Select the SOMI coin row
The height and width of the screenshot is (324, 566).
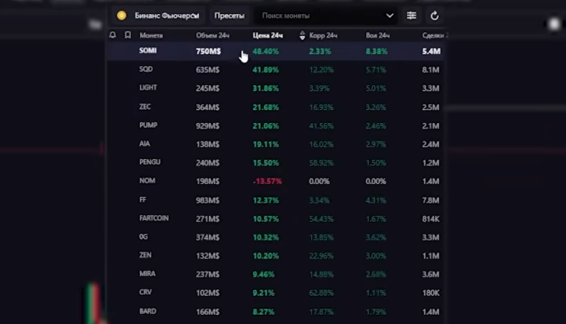pyautogui.click(x=276, y=51)
